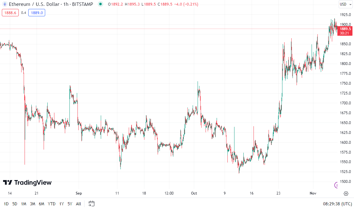Show All time range data
This screenshot has height=209, width=354.
(78, 204)
